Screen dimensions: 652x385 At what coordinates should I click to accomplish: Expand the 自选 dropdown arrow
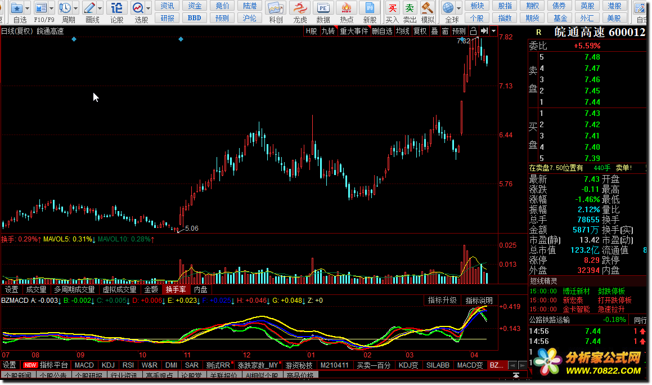click(x=28, y=8)
